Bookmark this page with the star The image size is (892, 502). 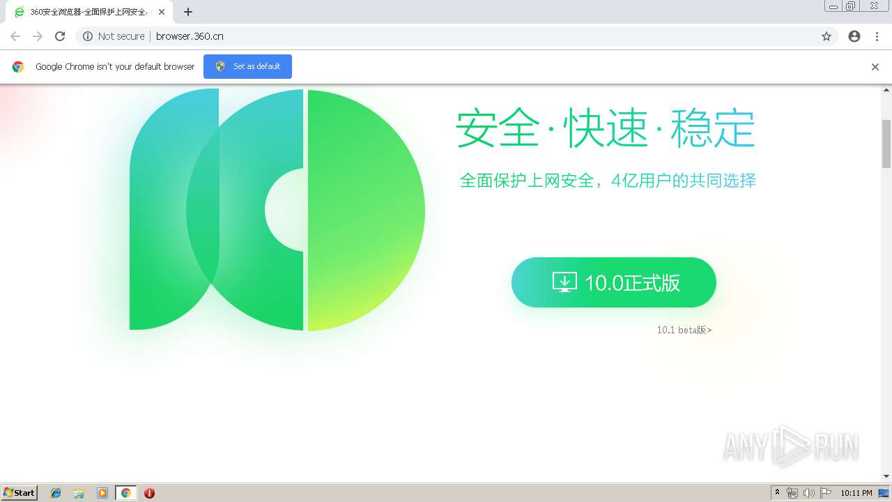click(826, 36)
